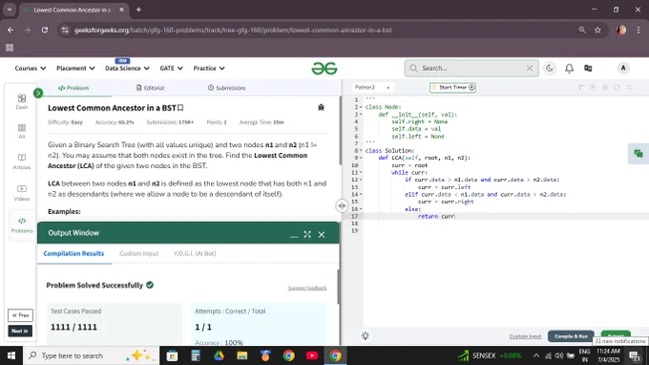
Task: Open the tab groups grid icon
Action: click(10, 48)
